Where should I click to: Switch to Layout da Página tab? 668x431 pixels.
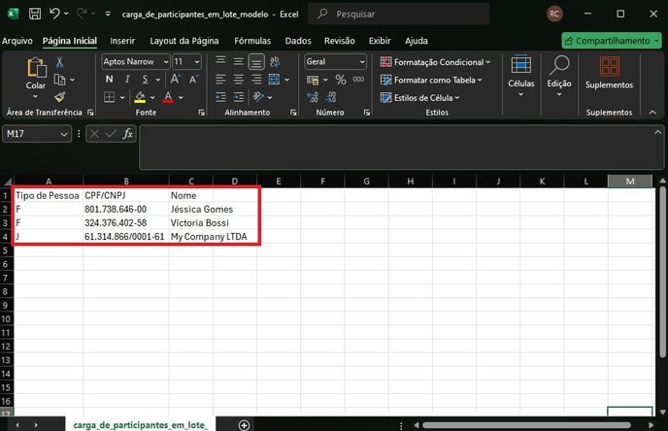[x=184, y=41]
